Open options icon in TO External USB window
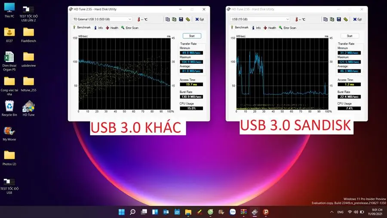This screenshot has height=218, width=387. pyautogui.click(x=188, y=19)
